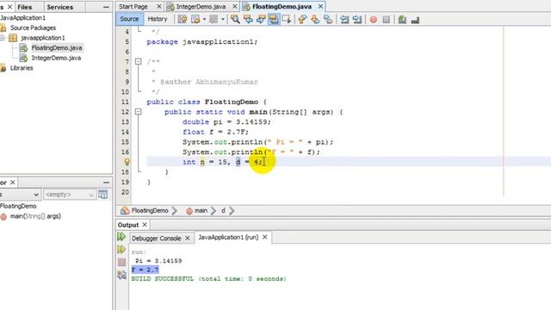This screenshot has width=551, height=310.
Task: Switch editor to Source view
Action: click(129, 19)
